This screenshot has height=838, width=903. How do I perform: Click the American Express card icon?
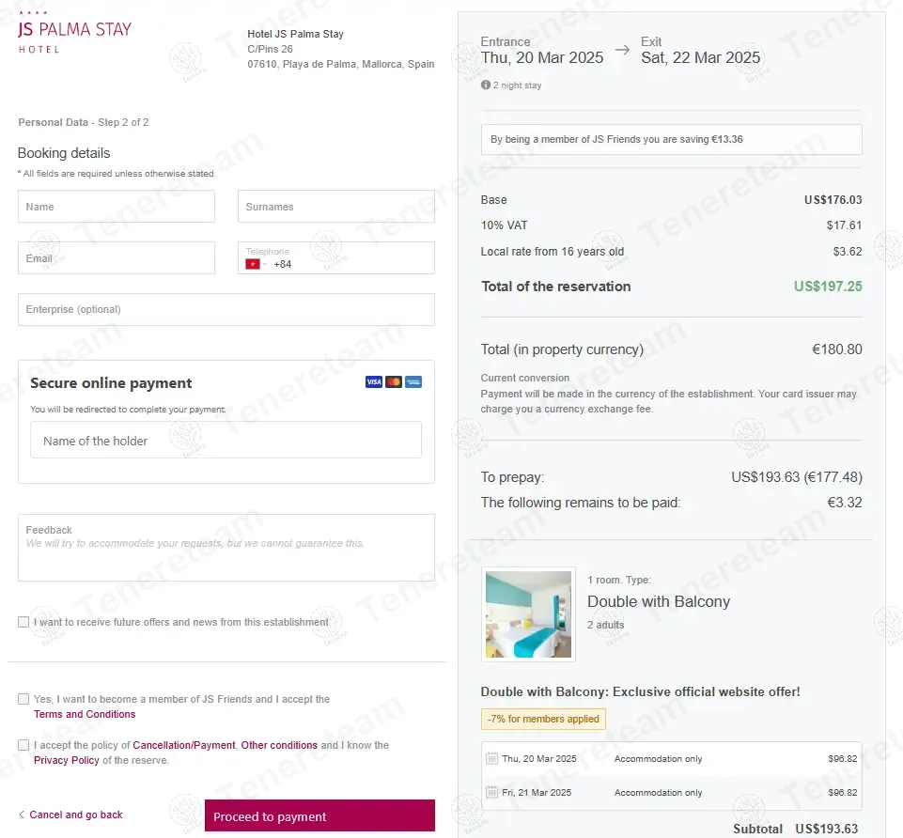click(413, 381)
